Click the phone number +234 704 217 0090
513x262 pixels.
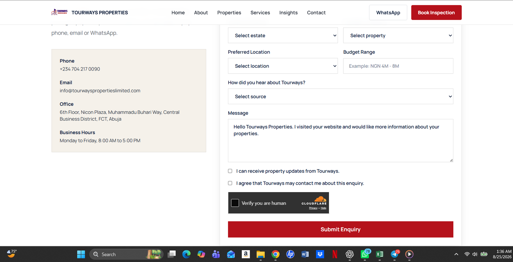(80, 69)
